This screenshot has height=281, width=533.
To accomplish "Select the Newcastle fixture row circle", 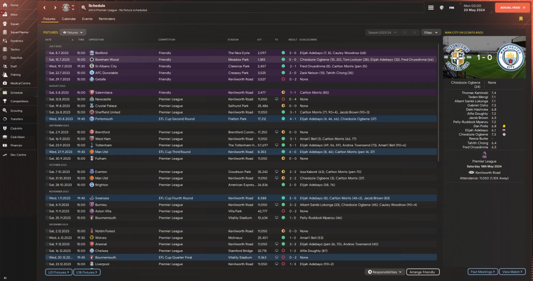I will tap(47, 99).
